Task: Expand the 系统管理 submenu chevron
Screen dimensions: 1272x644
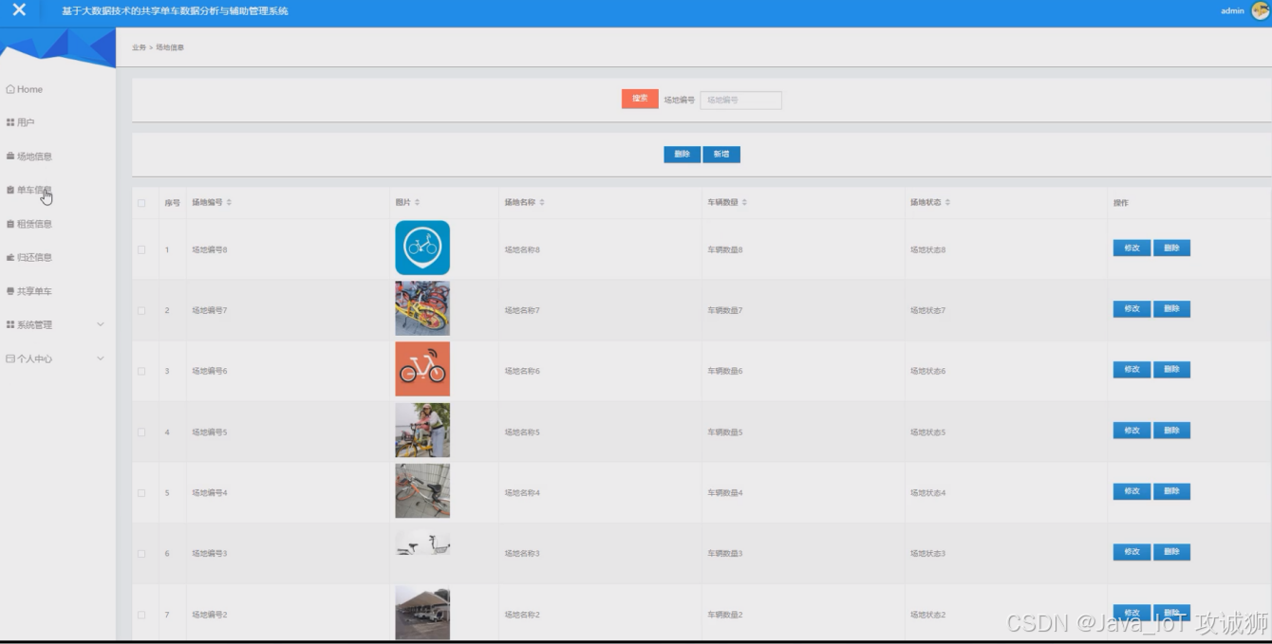Action: coord(101,324)
